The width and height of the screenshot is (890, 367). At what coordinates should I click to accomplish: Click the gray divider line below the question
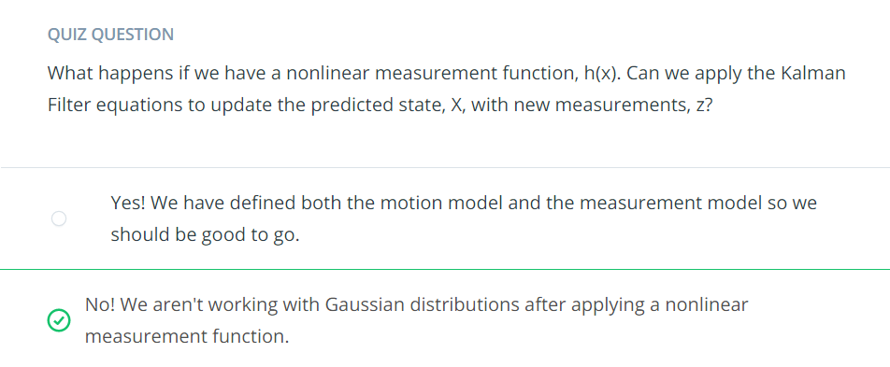pyautogui.click(x=445, y=167)
